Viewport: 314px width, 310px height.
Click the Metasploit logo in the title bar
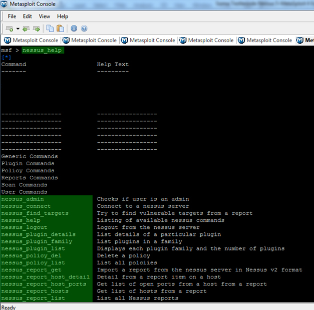pos(4,4)
